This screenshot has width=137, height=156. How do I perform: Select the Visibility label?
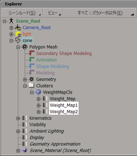click(38, 125)
